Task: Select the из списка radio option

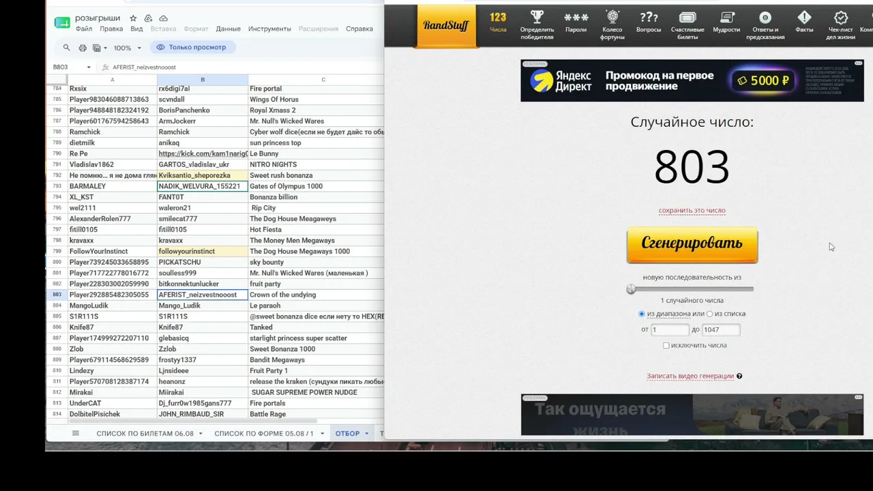Action: (709, 314)
